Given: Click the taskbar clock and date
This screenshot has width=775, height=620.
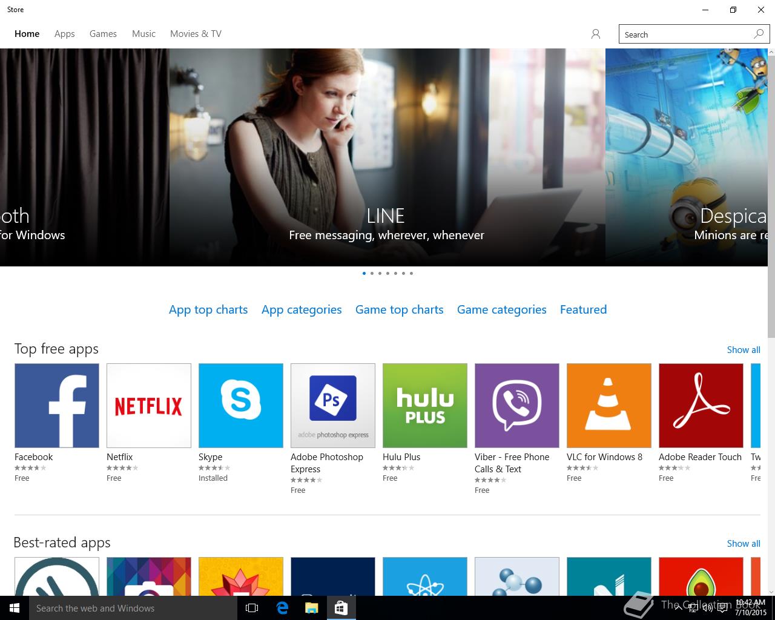Looking at the screenshot, I should click(x=751, y=608).
